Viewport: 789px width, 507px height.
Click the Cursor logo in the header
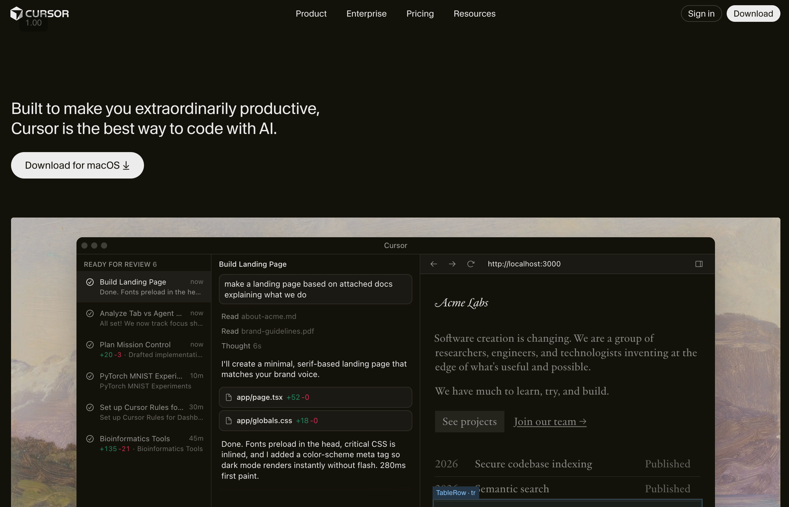point(40,14)
